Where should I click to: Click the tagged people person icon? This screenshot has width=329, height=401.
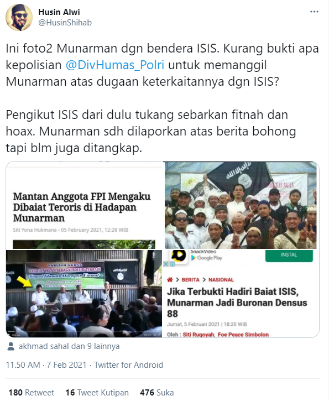11,346
